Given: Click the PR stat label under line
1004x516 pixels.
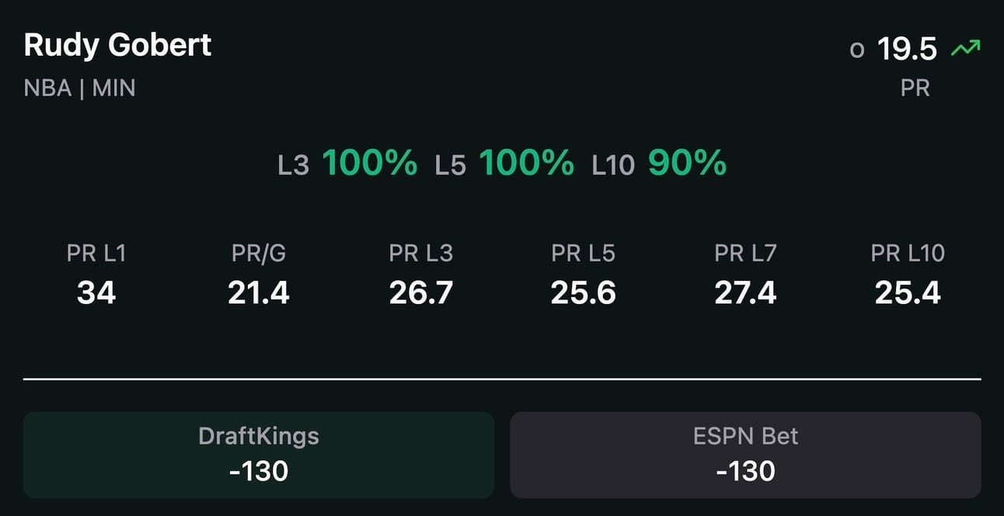Looking at the screenshot, I should (915, 88).
